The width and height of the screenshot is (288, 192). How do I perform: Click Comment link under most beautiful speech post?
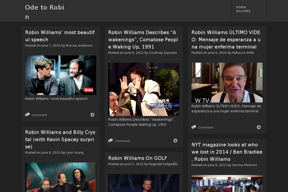click(39, 115)
